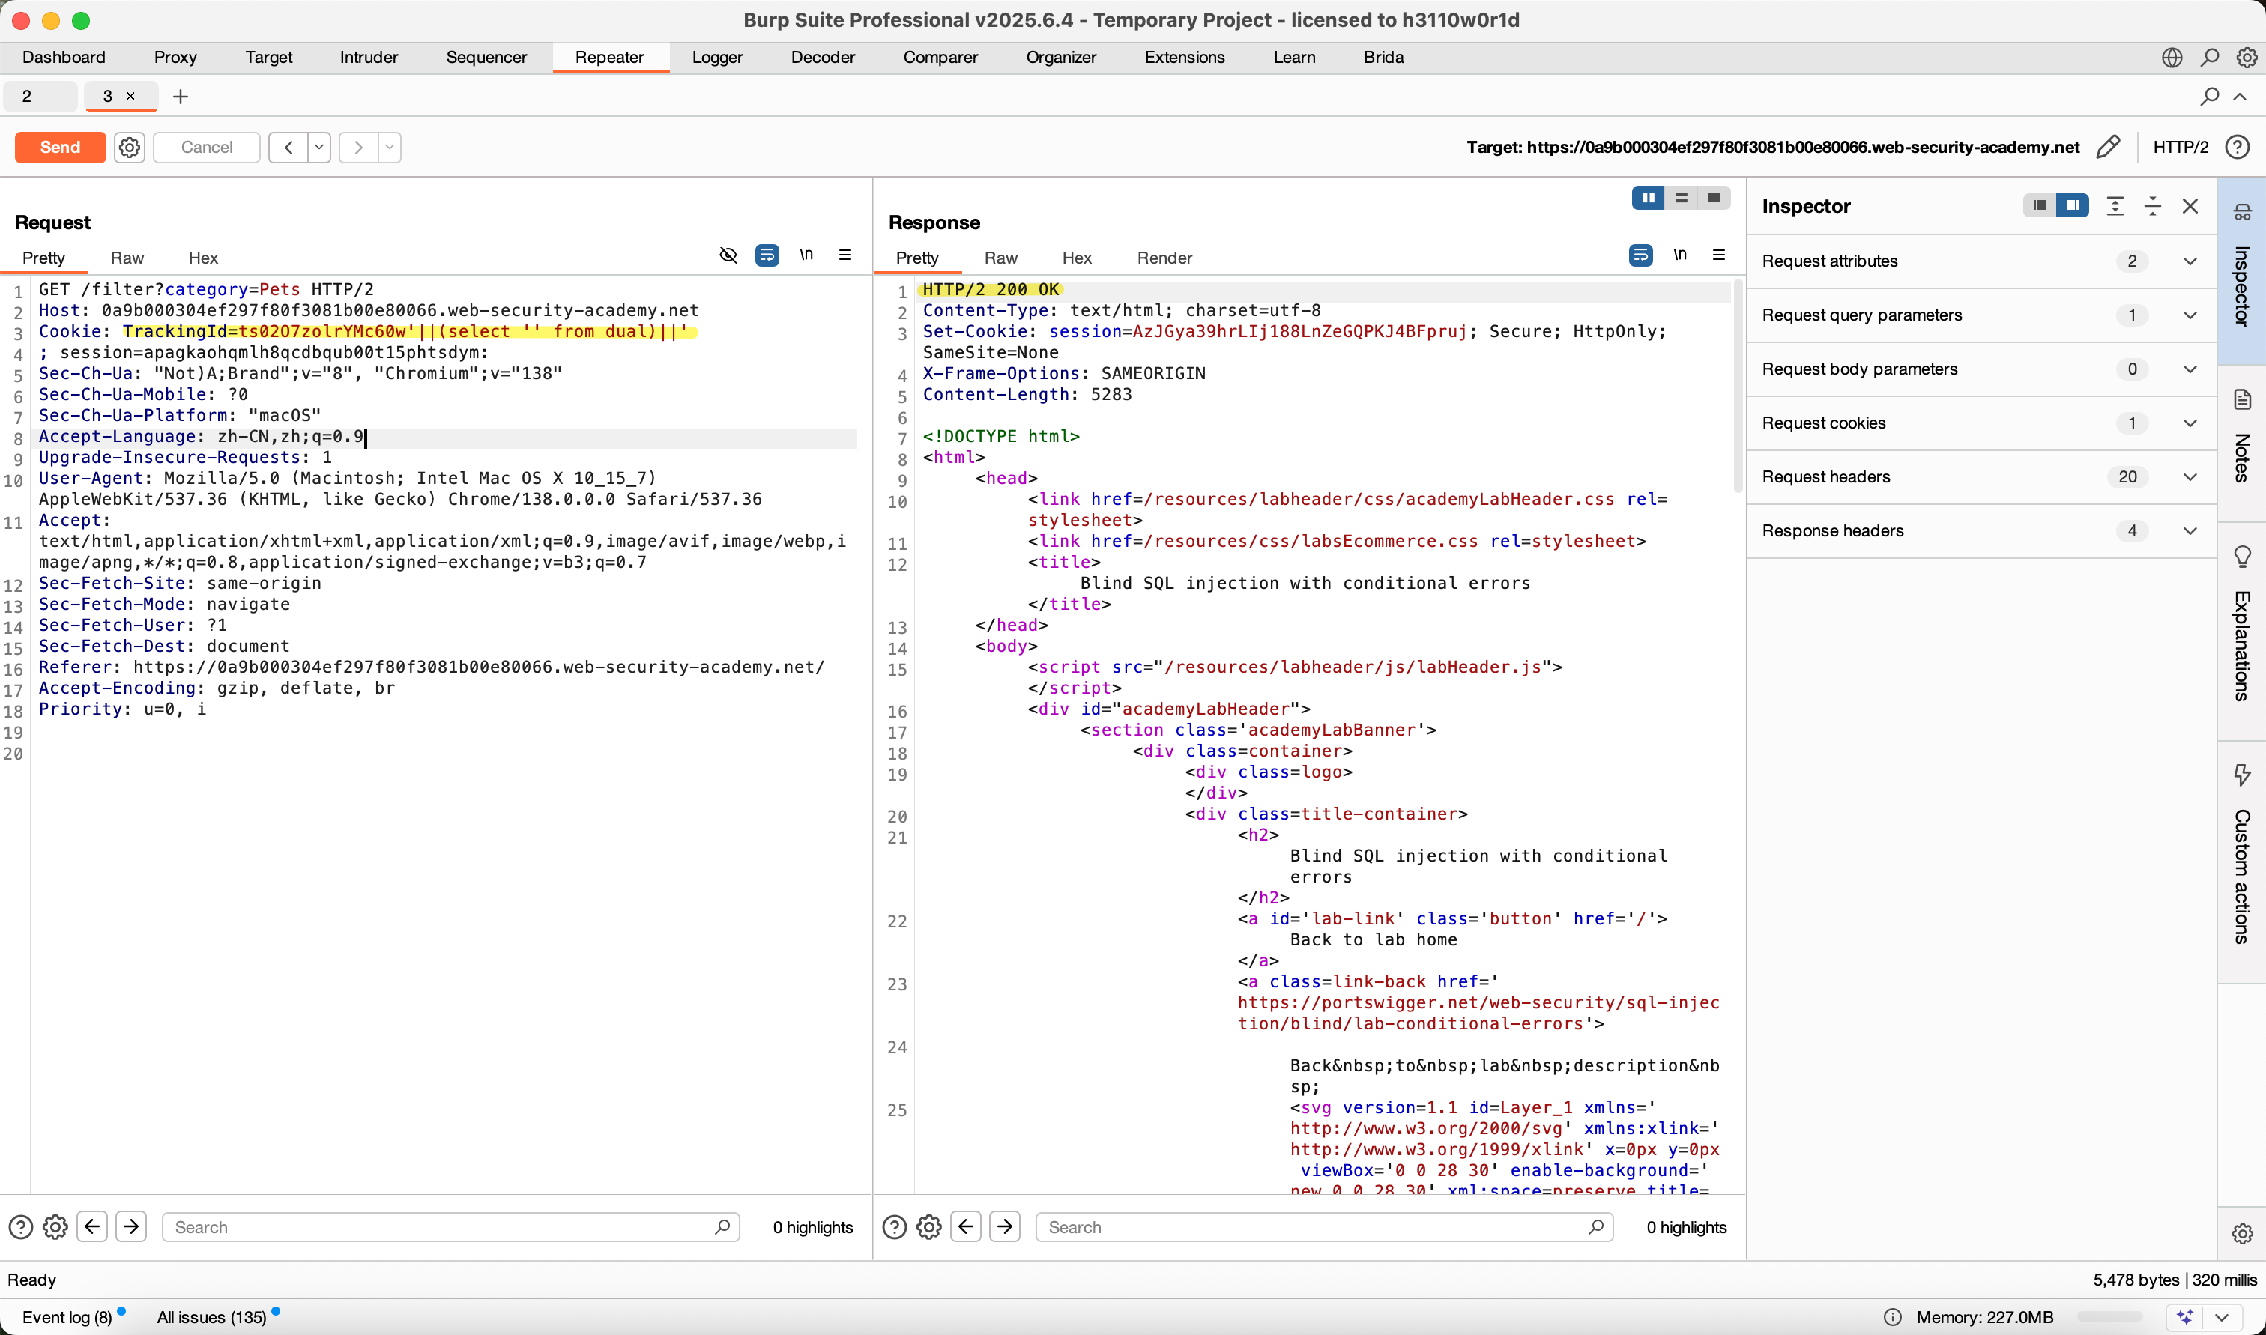Add a new Repeater tab
The width and height of the screenshot is (2266, 1335).
click(180, 96)
